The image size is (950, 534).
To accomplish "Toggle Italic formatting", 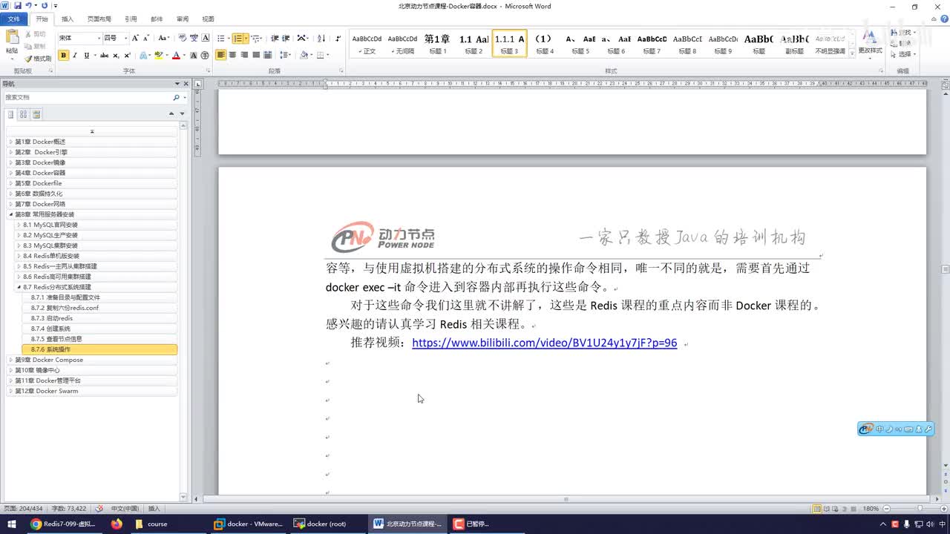I will pyautogui.click(x=75, y=56).
